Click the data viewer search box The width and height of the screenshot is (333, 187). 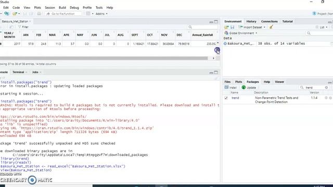coord(203,27)
